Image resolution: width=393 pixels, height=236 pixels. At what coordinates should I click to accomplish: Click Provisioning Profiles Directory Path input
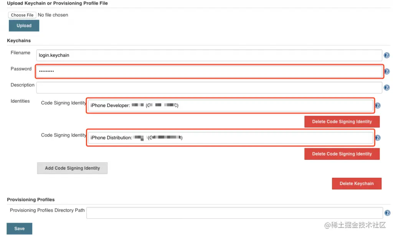tap(234, 213)
